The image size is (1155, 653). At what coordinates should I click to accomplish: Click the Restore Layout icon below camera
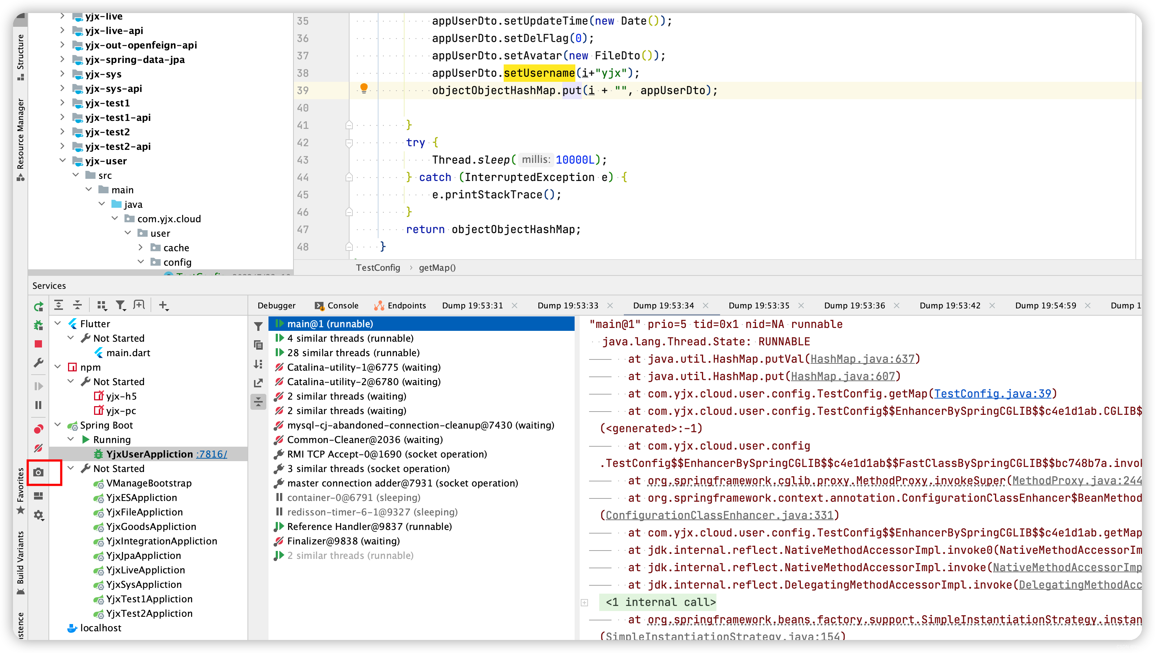pyautogui.click(x=39, y=496)
